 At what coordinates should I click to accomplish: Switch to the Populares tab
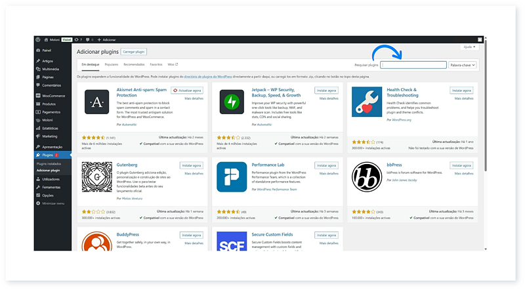(x=112, y=65)
